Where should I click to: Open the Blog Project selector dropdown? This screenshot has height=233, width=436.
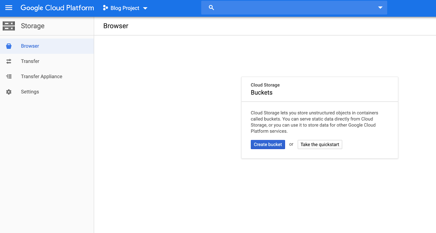tap(125, 8)
